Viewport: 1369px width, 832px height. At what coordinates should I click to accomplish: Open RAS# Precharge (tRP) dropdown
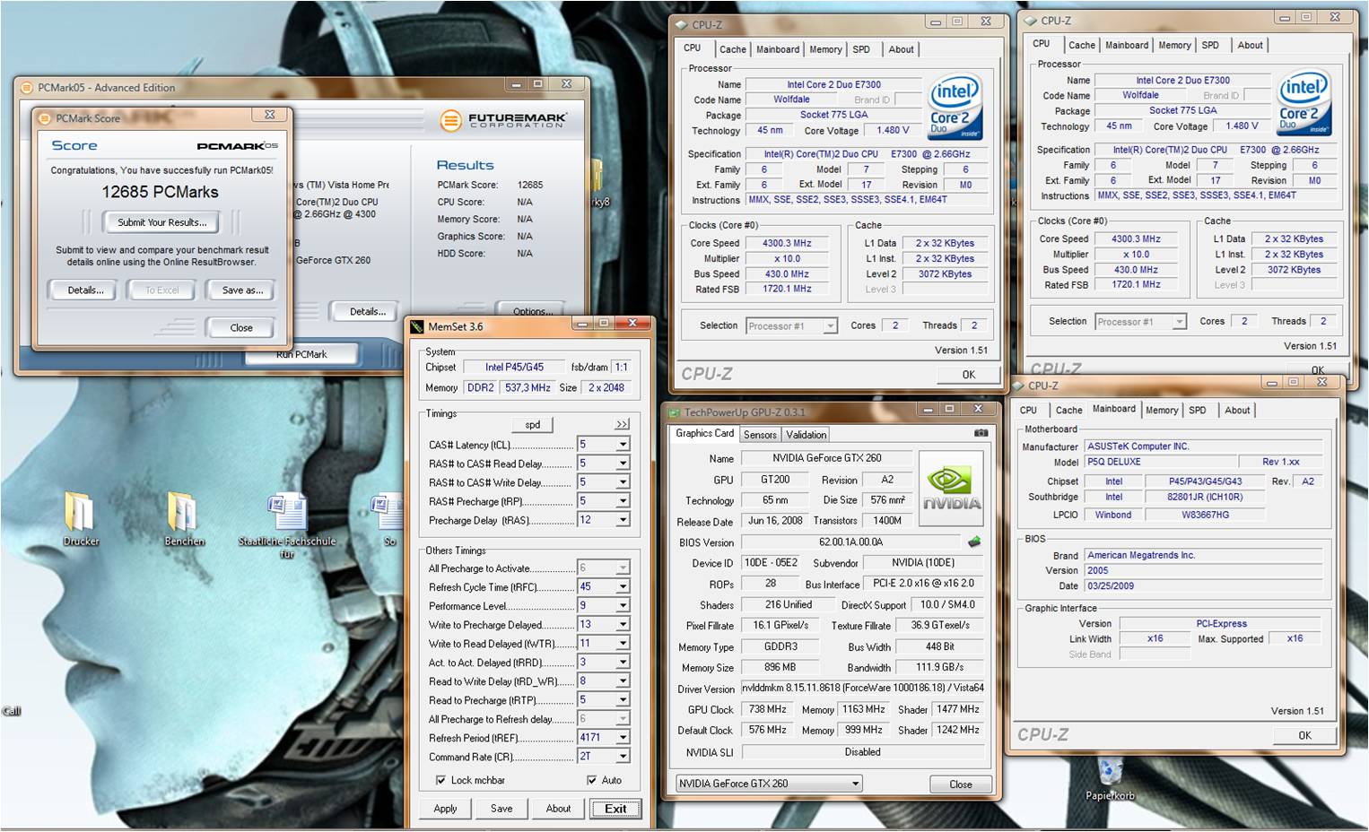(x=623, y=501)
